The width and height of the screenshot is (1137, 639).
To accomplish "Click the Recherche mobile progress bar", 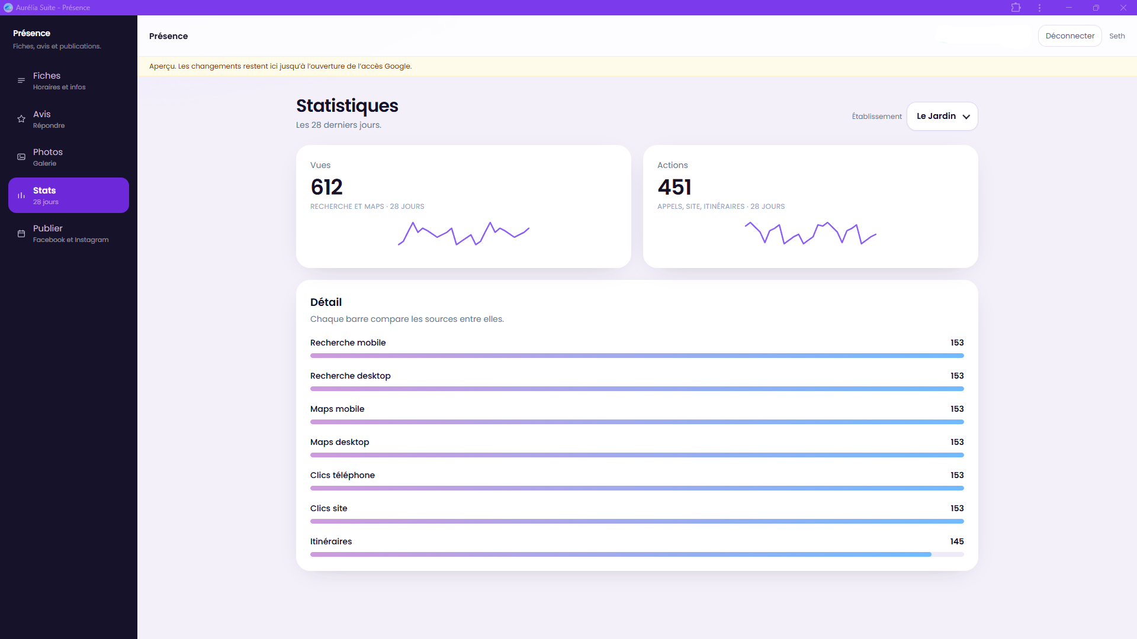I will tap(637, 356).
